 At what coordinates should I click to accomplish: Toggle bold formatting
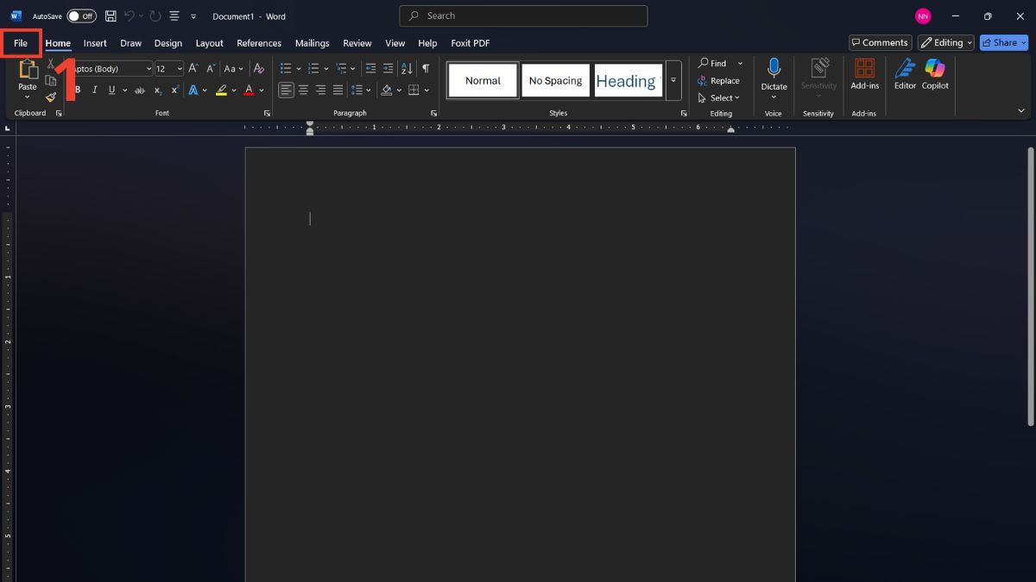77,90
